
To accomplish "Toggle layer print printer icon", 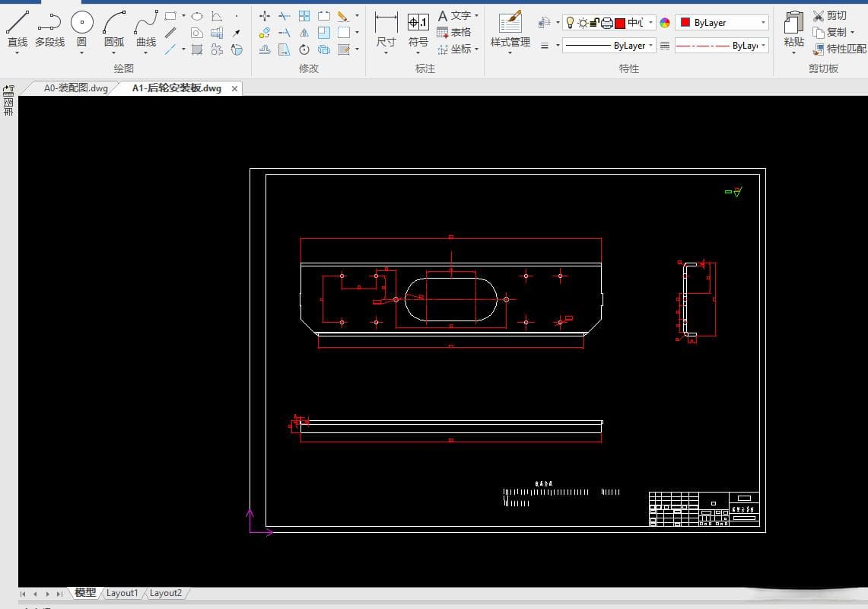I will pos(607,23).
